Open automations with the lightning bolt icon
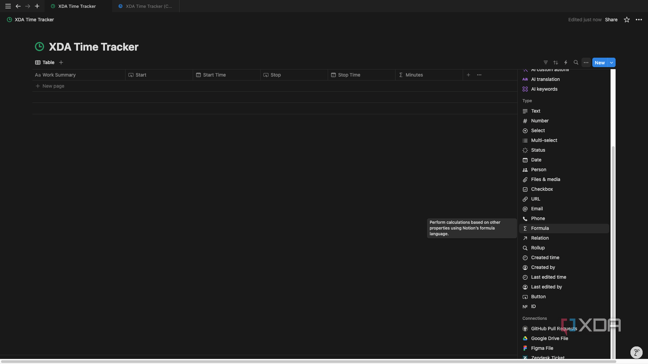This screenshot has height=364, width=648. pyautogui.click(x=566, y=63)
